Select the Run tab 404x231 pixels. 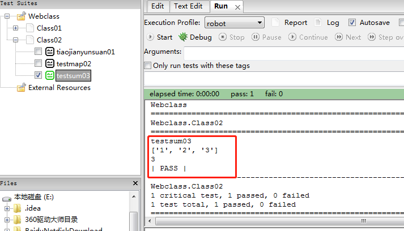221,6
